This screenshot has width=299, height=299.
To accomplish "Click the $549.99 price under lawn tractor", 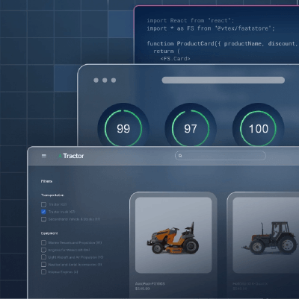I will [x=142, y=289].
